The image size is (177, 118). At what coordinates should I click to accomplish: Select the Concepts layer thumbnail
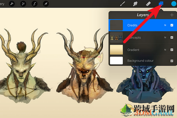(117, 37)
